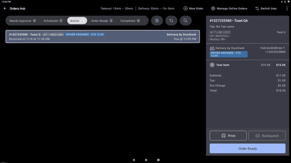Go back using the Orders Hub arrow
The width and height of the screenshot is (291, 163).
[5, 8]
